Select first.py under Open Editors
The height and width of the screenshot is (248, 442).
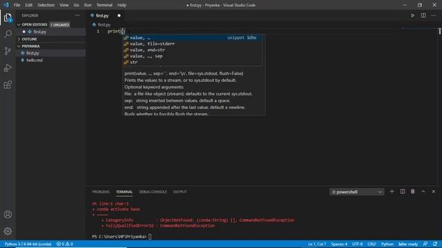pos(50,32)
